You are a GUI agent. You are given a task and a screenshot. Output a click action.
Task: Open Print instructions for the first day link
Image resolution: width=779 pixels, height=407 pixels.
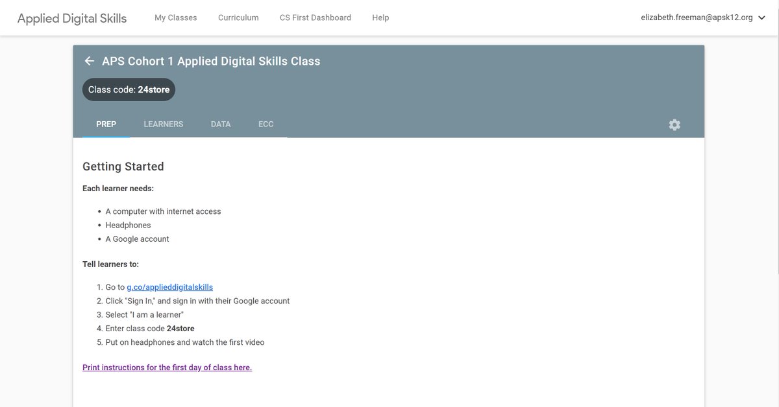pyautogui.click(x=167, y=367)
